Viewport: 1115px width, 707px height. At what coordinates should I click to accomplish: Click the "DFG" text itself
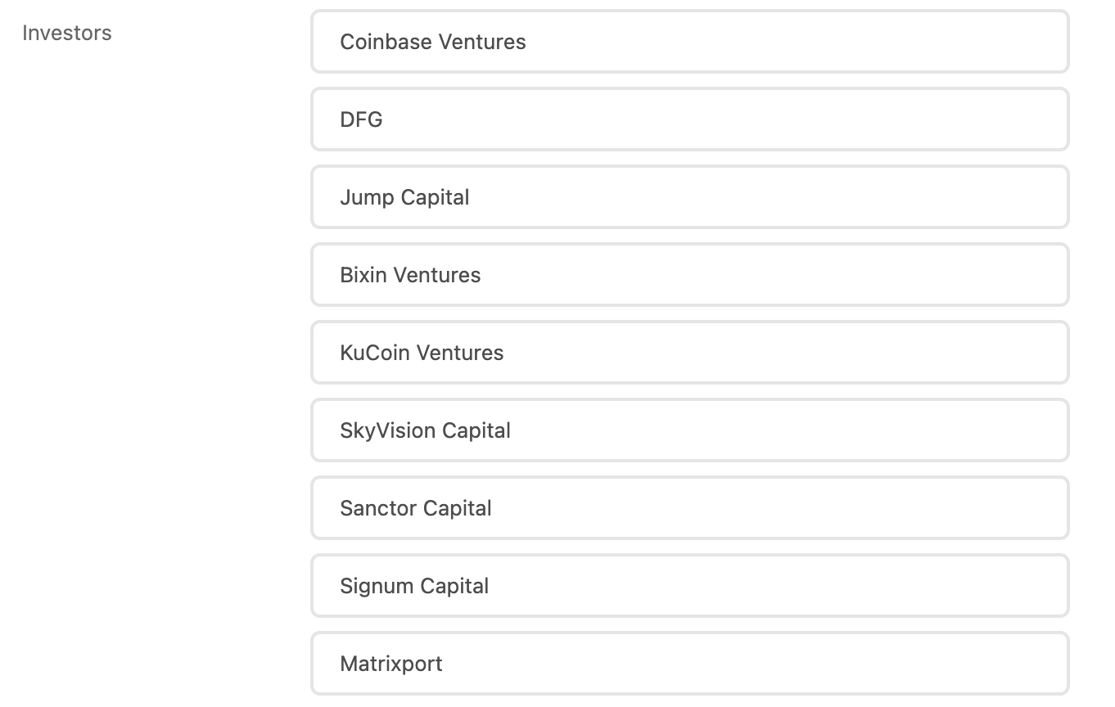pyautogui.click(x=361, y=119)
